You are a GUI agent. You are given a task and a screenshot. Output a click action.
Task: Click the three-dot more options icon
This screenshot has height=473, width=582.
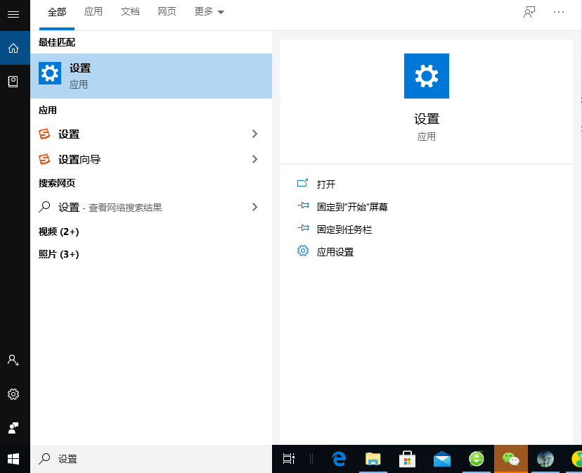click(559, 12)
